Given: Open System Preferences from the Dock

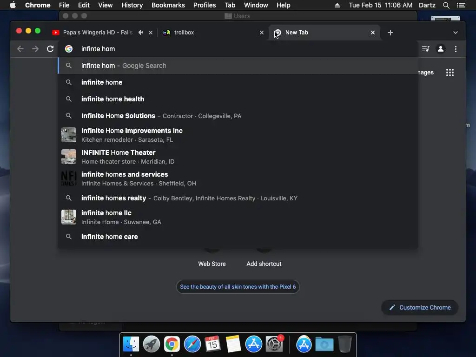Looking at the screenshot, I should point(274,344).
